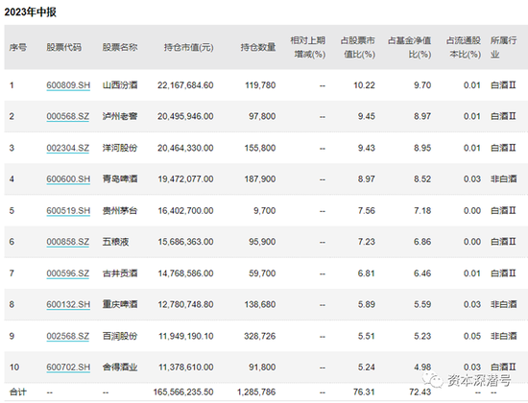The width and height of the screenshot is (528, 403).
Task: Click market value 14,768,586.00
Action: click(186, 273)
